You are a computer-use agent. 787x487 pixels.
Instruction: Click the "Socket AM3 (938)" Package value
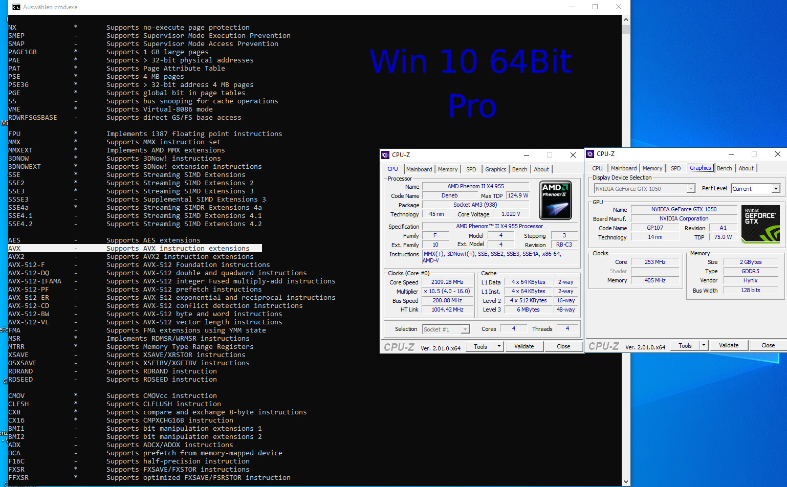click(475, 205)
